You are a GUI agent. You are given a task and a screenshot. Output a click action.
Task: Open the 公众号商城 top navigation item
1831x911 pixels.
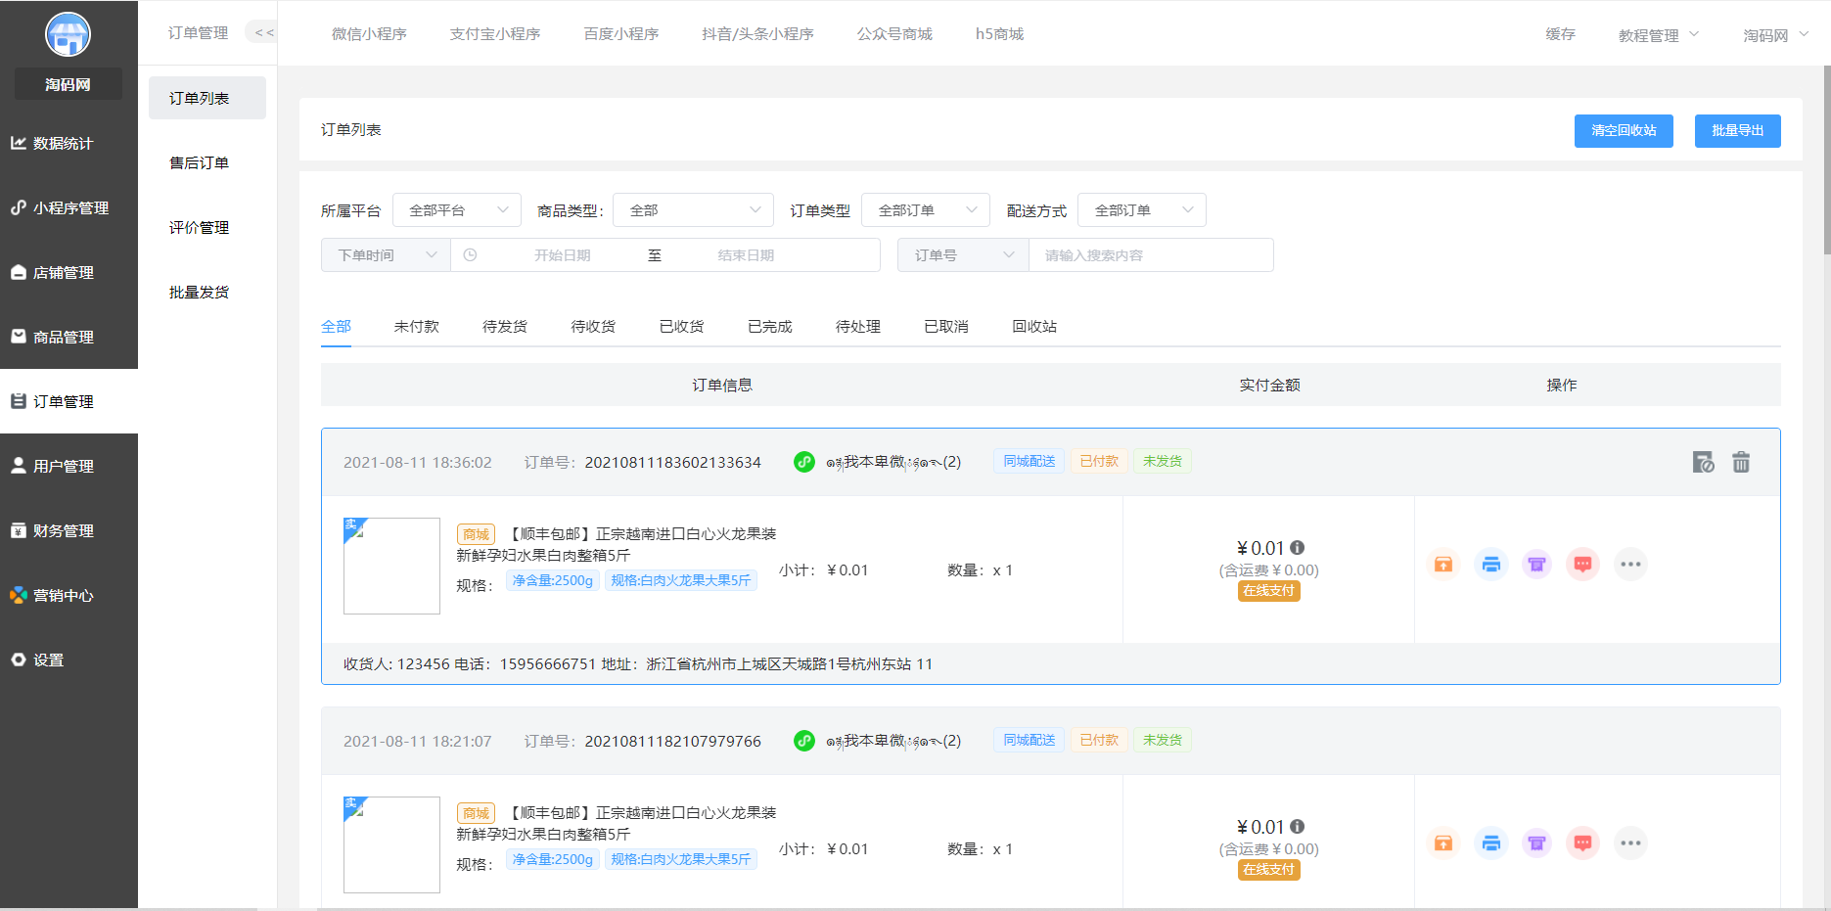coord(893,33)
